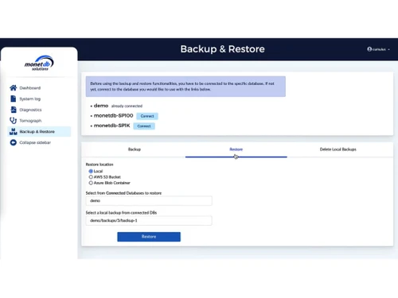This screenshot has height=298, width=398.
Task: Collapse sidebar using its label
Action: tap(35, 142)
